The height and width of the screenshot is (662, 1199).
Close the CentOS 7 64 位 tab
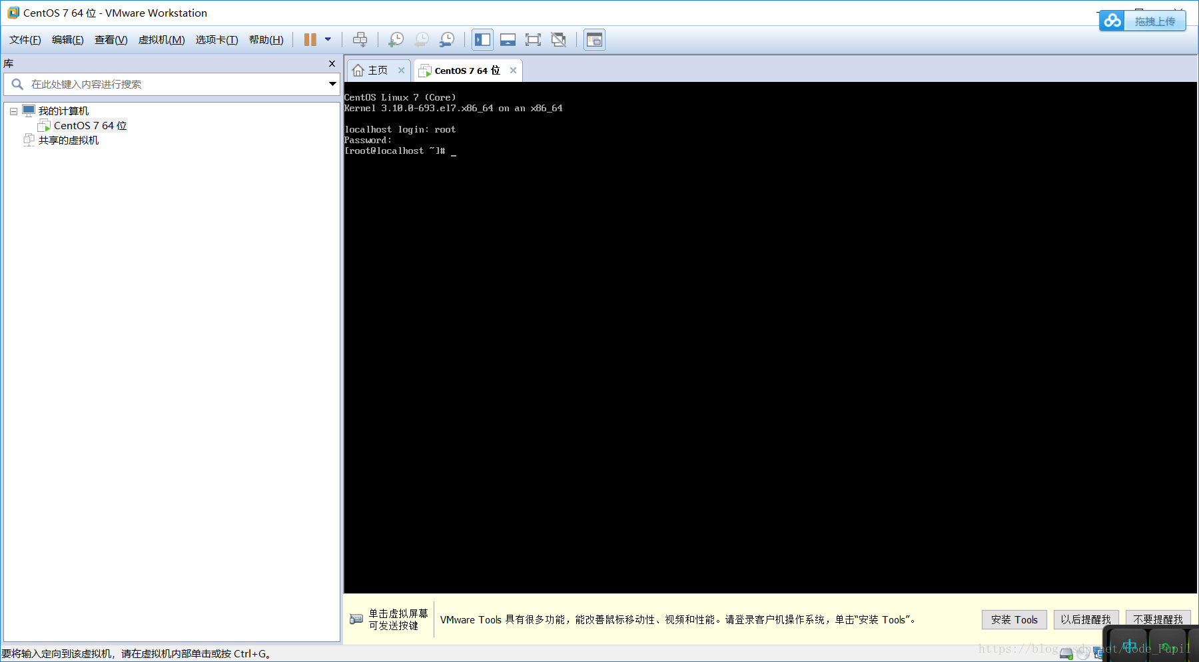(x=513, y=70)
